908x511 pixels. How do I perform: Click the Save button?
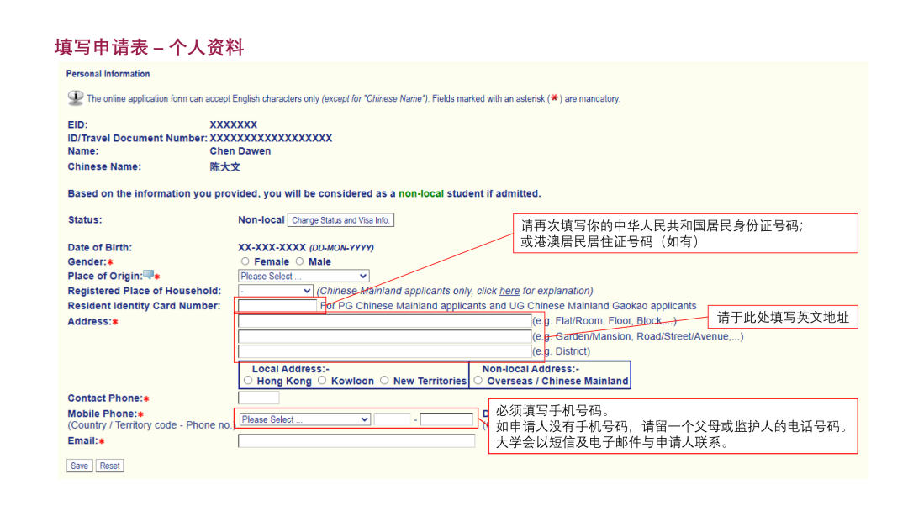click(79, 466)
